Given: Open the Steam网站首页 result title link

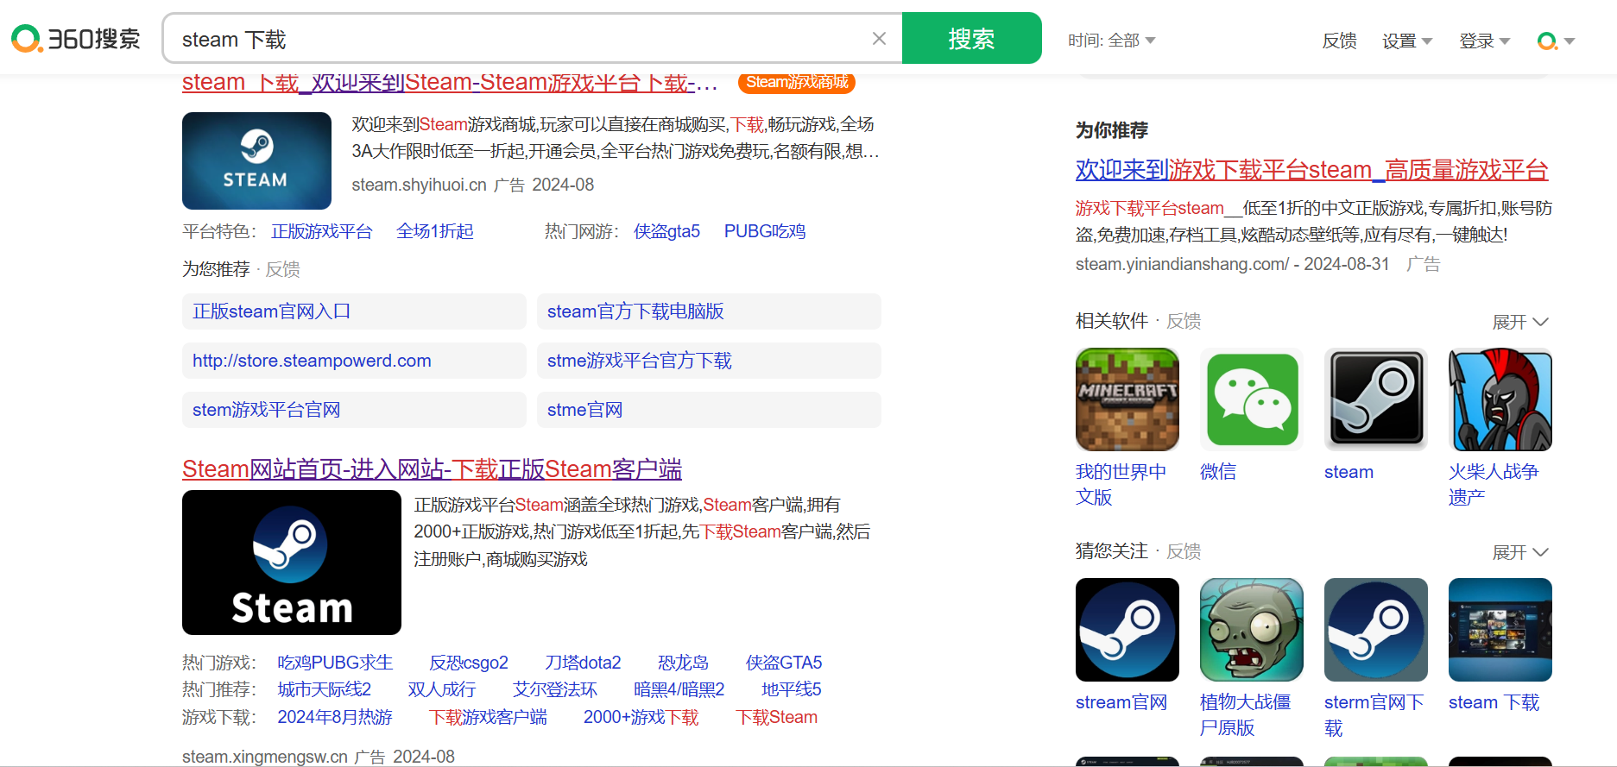Looking at the screenshot, I should coord(432,469).
